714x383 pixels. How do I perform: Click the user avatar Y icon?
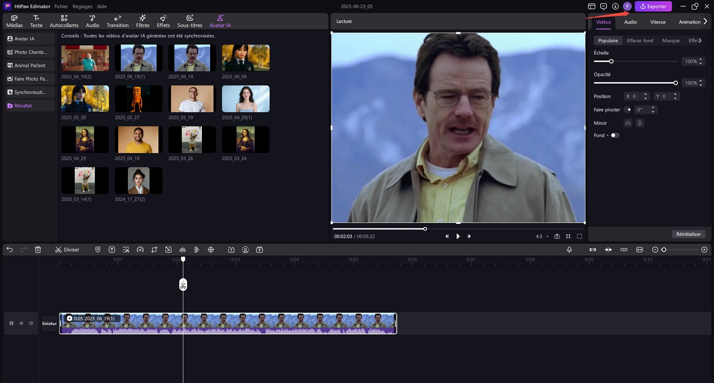pos(627,6)
